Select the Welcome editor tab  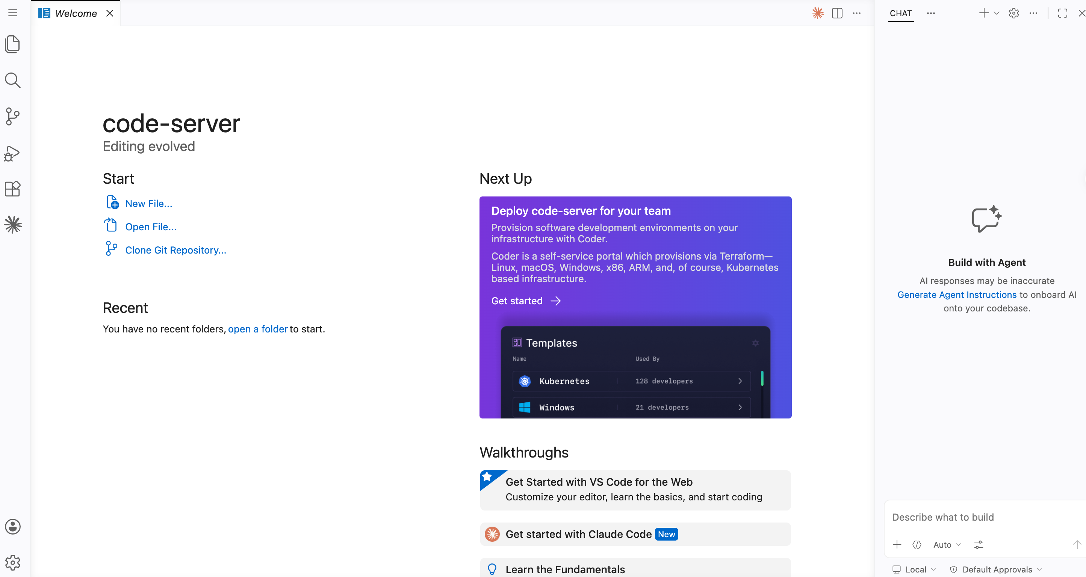point(76,13)
